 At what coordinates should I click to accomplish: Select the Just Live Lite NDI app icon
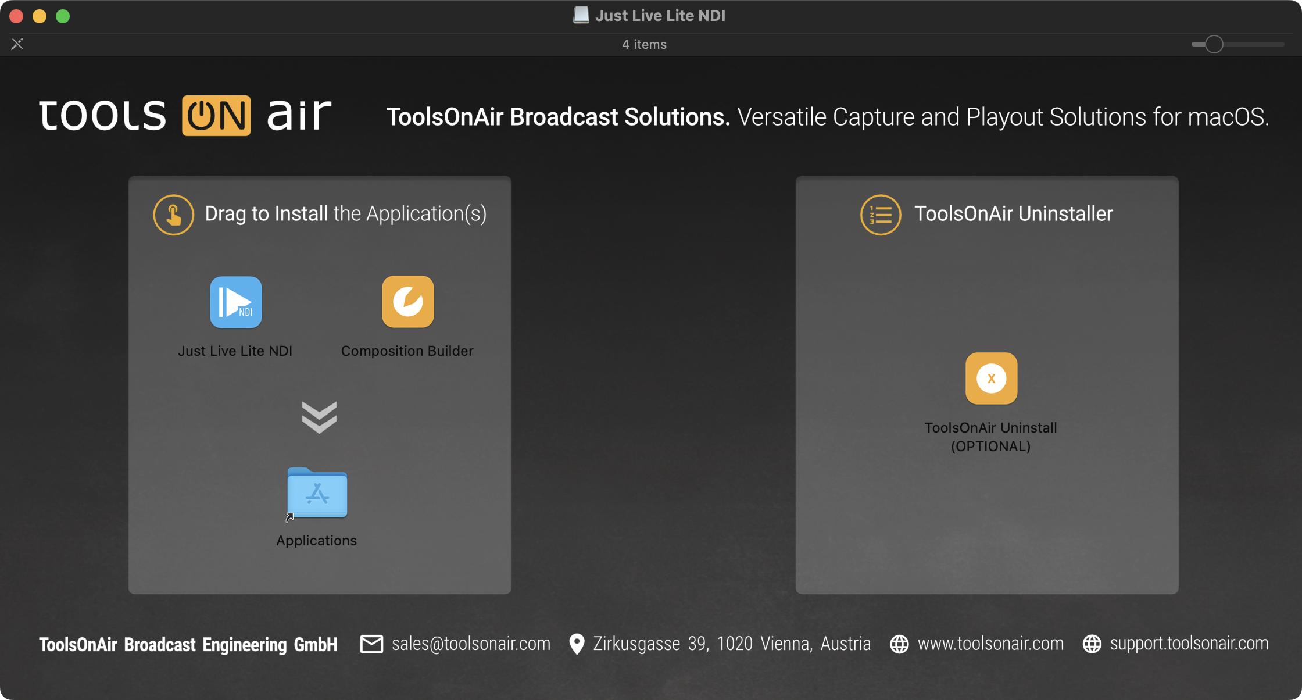235,302
